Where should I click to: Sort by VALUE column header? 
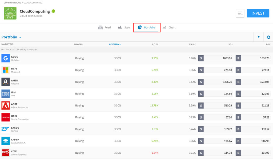click(192, 44)
